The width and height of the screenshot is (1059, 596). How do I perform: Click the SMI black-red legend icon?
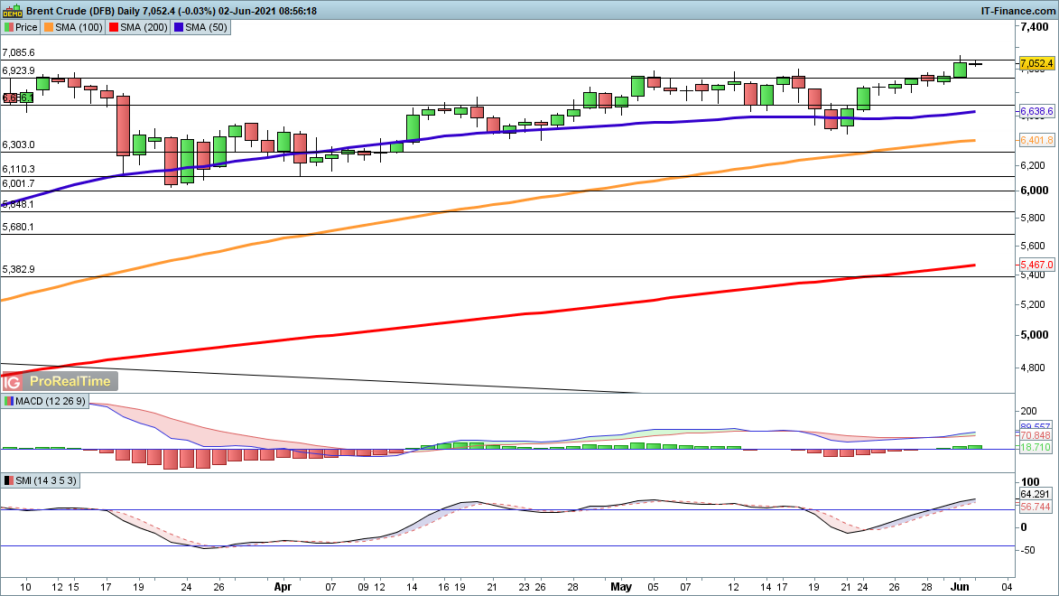9,480
